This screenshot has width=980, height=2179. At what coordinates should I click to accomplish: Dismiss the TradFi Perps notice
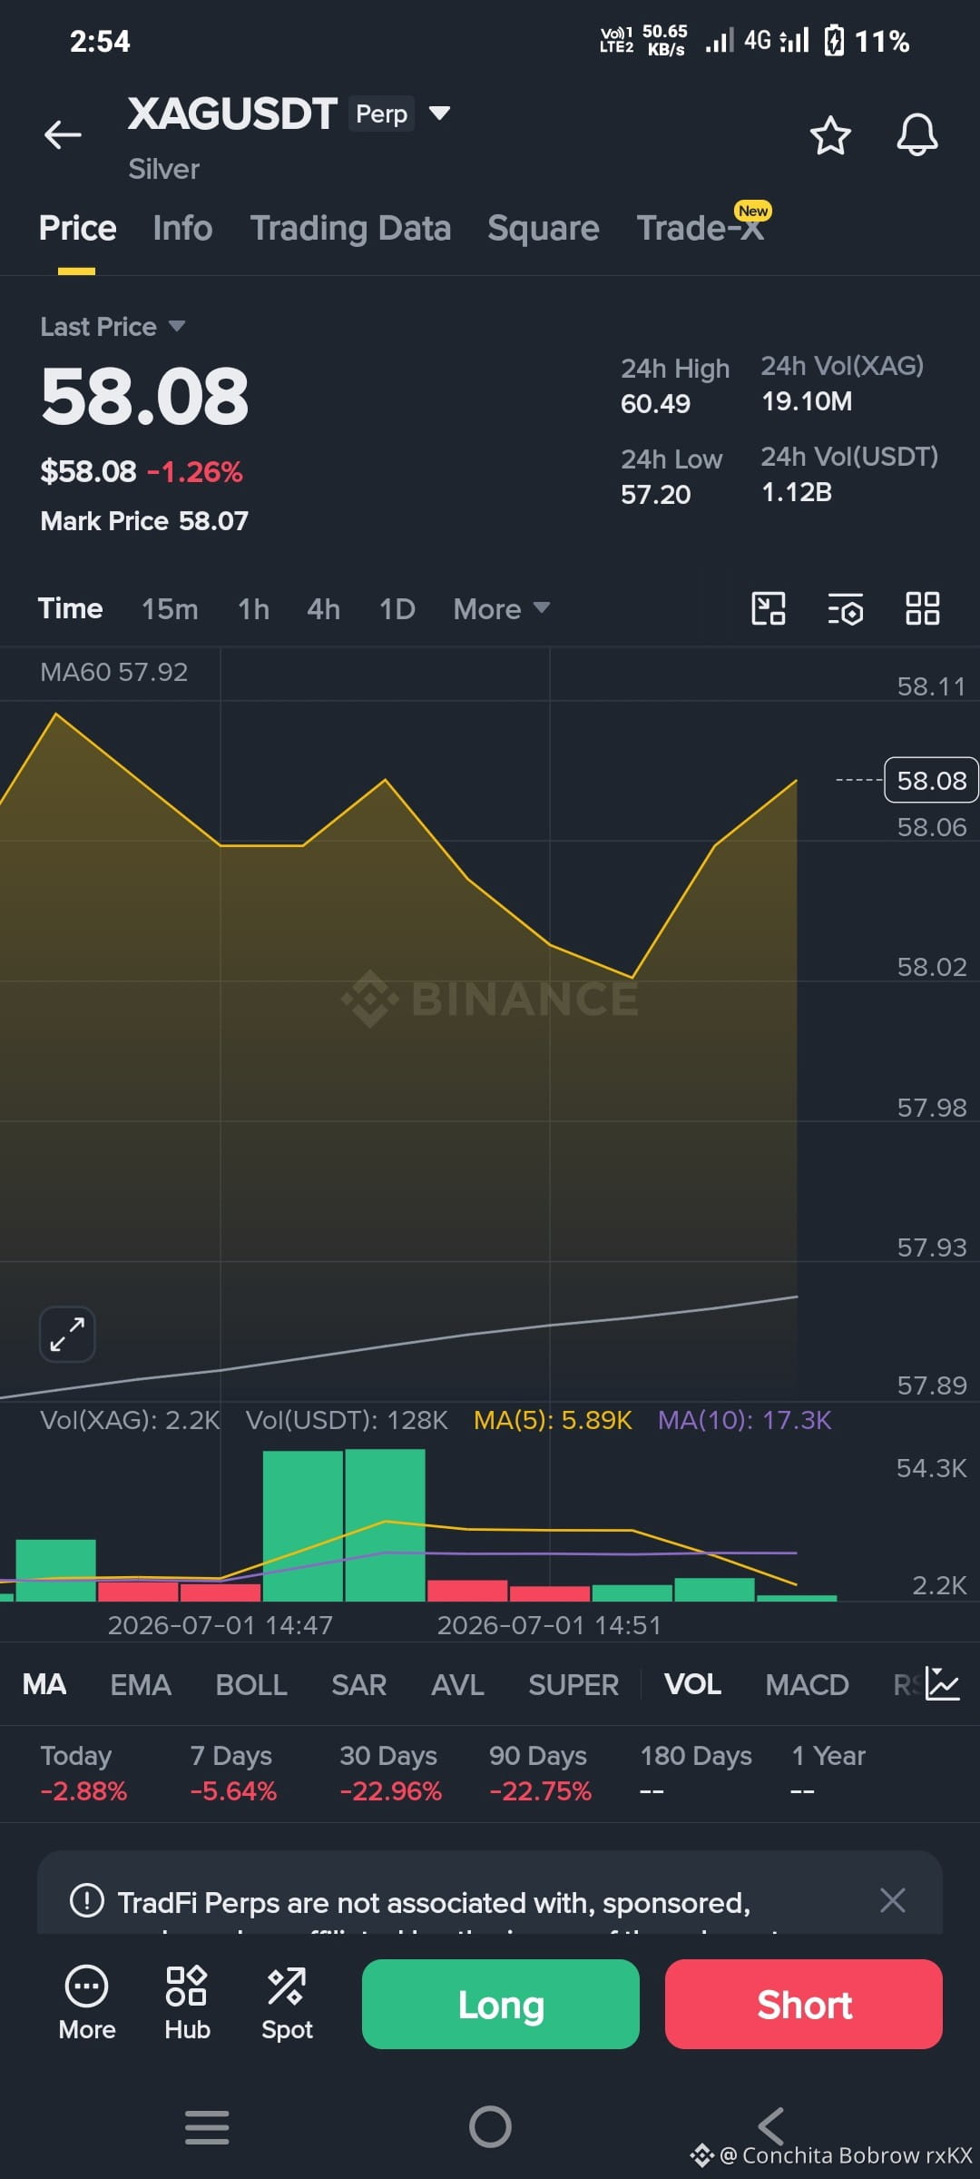coord(893,1899)
